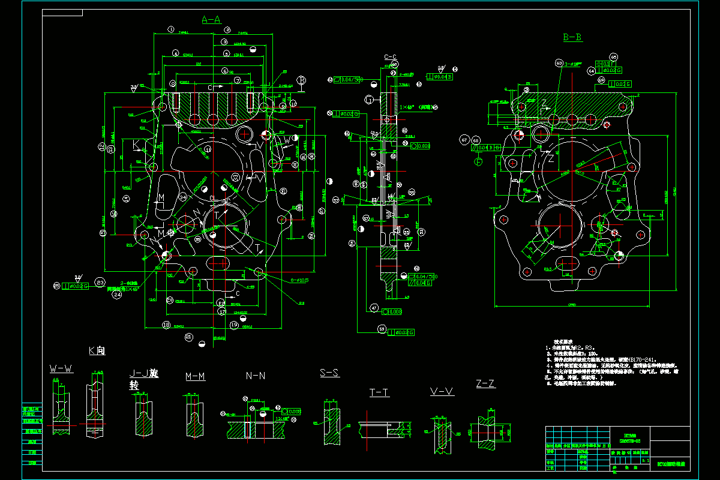This screenshot has width=720, height=480.
Task: Select the 1:1 scale cell in title block
Action: coord(646,460)
